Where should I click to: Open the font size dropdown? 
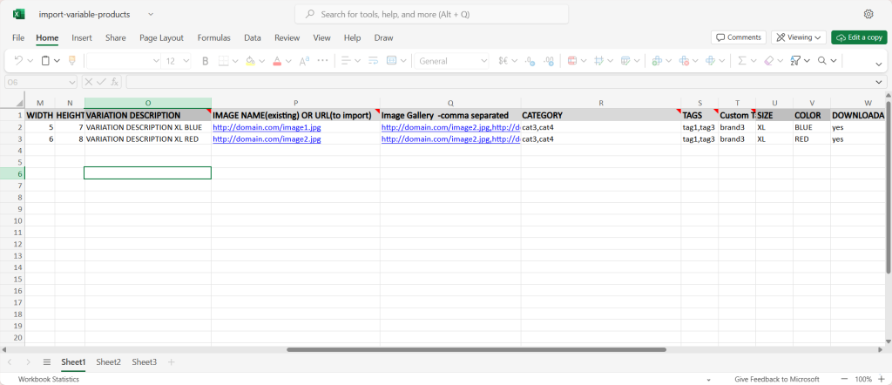184,61
